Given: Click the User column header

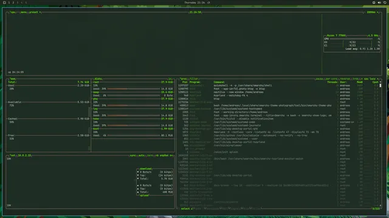Looking at the screenshot, I should (343, 82).
